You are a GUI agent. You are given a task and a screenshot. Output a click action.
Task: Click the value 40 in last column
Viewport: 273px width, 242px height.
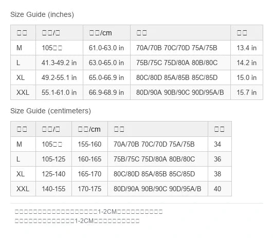(217, 189)
